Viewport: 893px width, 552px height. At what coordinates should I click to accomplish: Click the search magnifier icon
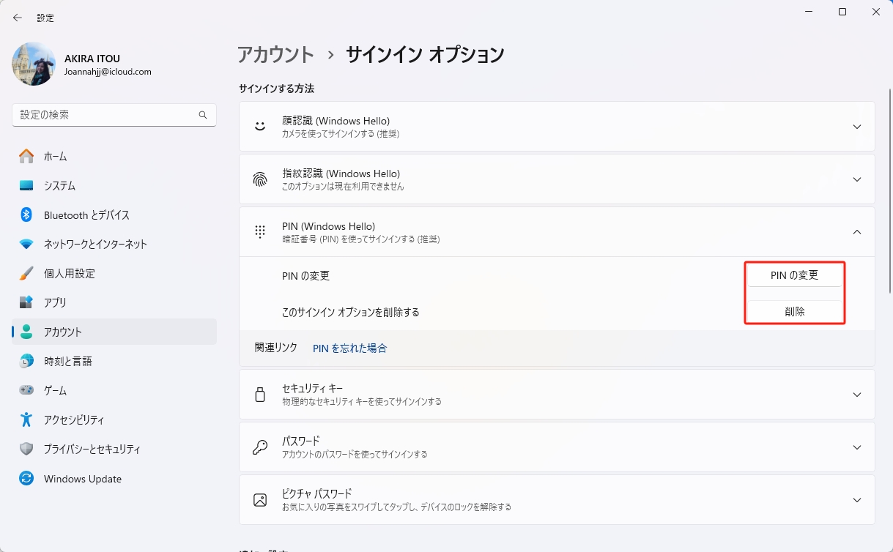pos(203,115)
